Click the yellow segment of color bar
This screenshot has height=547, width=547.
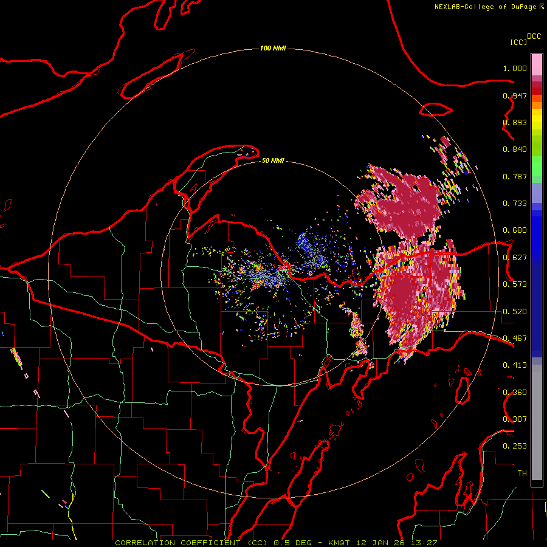click(537, 119)
